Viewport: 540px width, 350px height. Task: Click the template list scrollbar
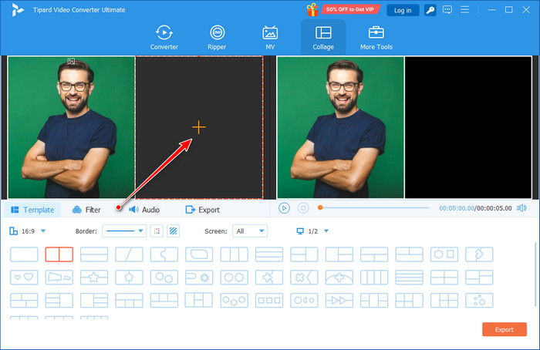coord(535,274)
